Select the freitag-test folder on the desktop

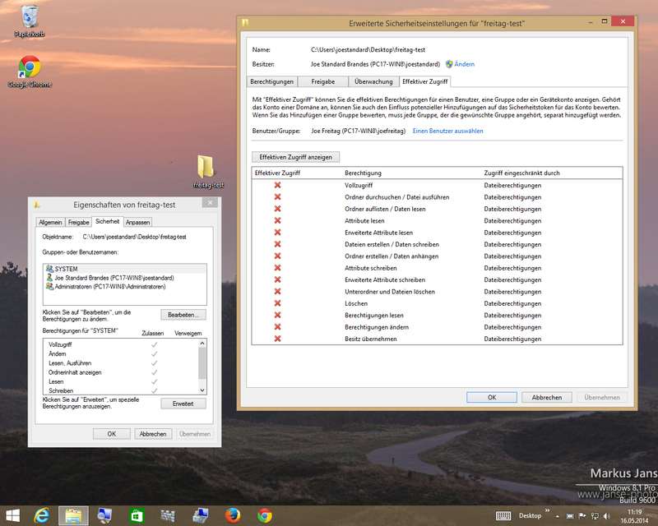coord(206,168)
